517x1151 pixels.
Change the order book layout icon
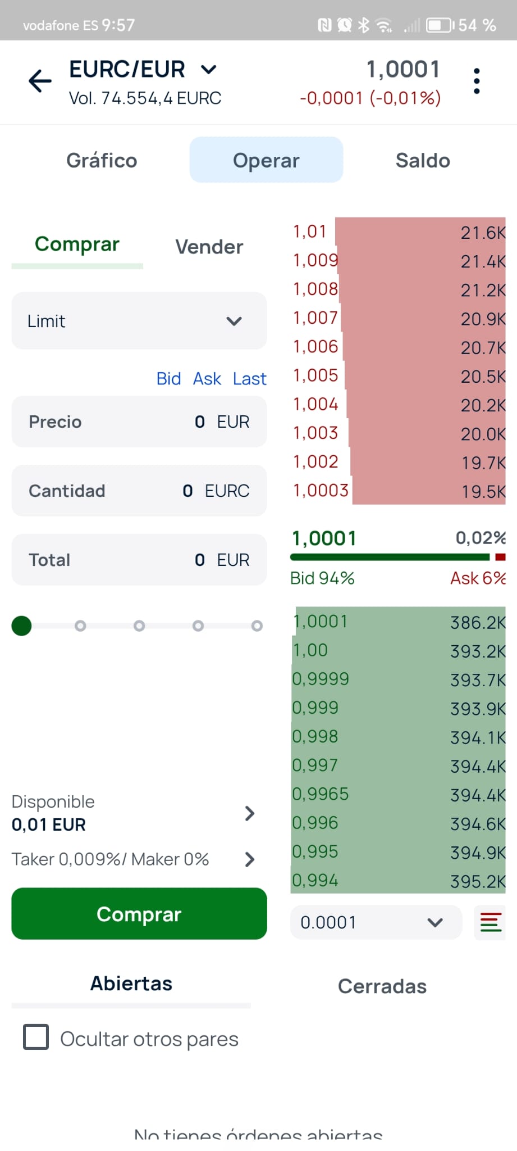[x=490, y=922]
